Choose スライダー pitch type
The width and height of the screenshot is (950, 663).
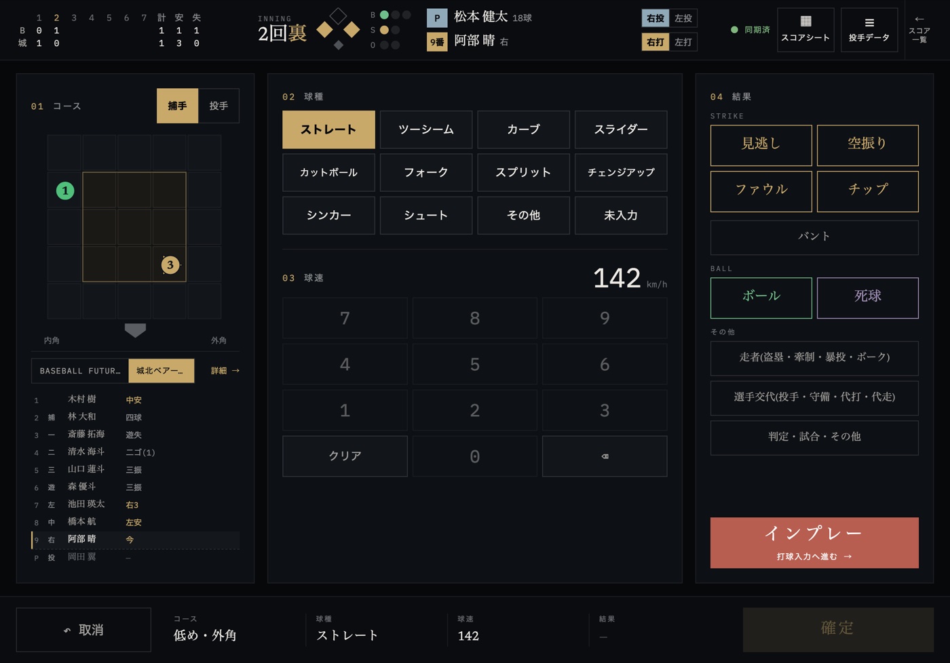pyautogui.click(x=621, y=129)
